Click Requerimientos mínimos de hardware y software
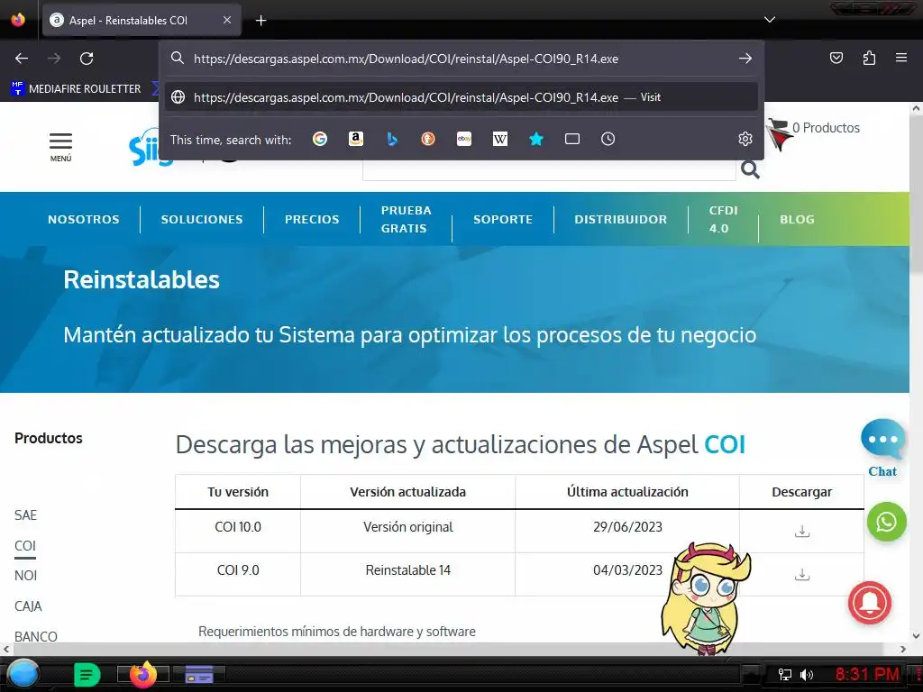The height and width of the screenshot is (692, 923). coord(337,632)
